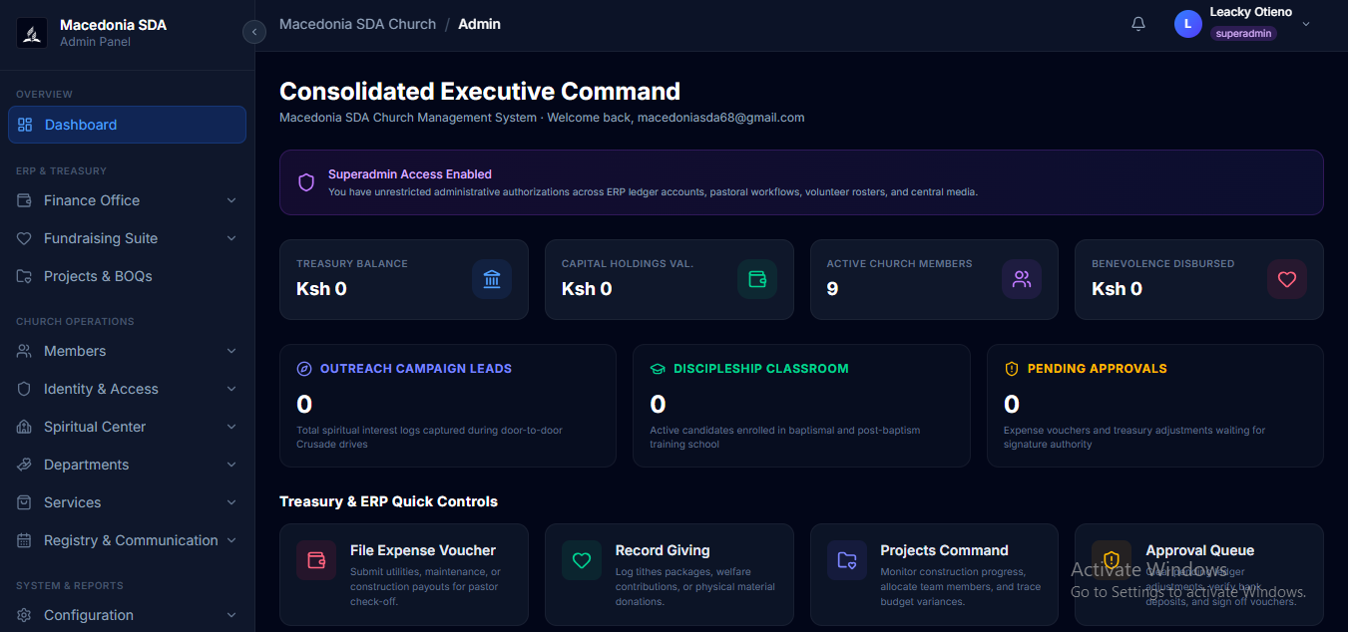The image size is (1350, 632).
Task: Click the Record Giving heart icon
Action: [x=582, y=560]
